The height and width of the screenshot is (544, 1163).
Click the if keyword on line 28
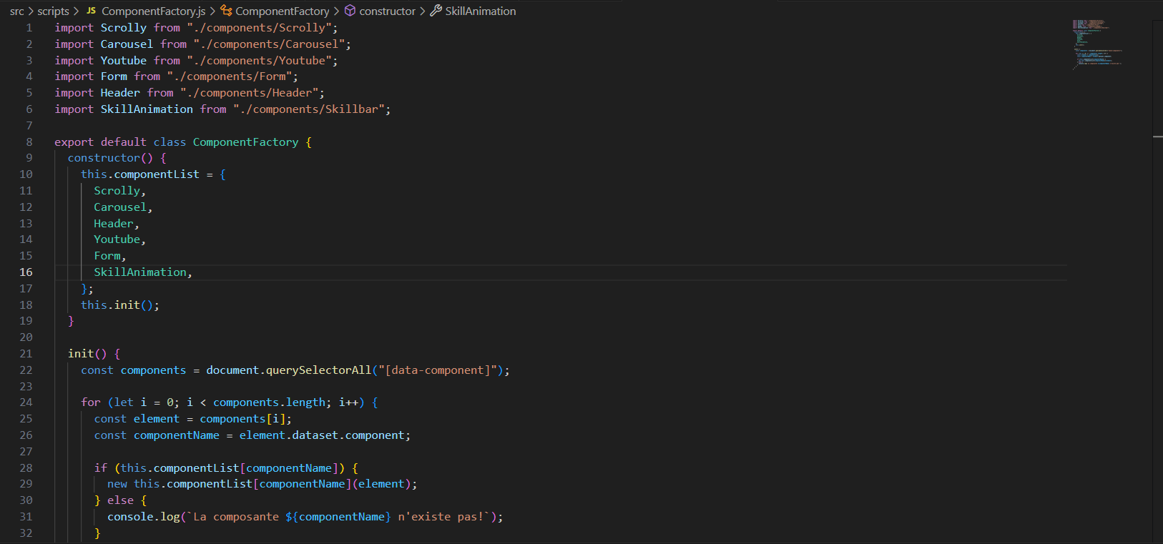tap(101, 468)
